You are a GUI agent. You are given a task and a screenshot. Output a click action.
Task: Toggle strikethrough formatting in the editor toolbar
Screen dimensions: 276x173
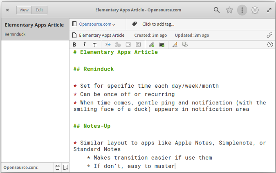(94, 44)
